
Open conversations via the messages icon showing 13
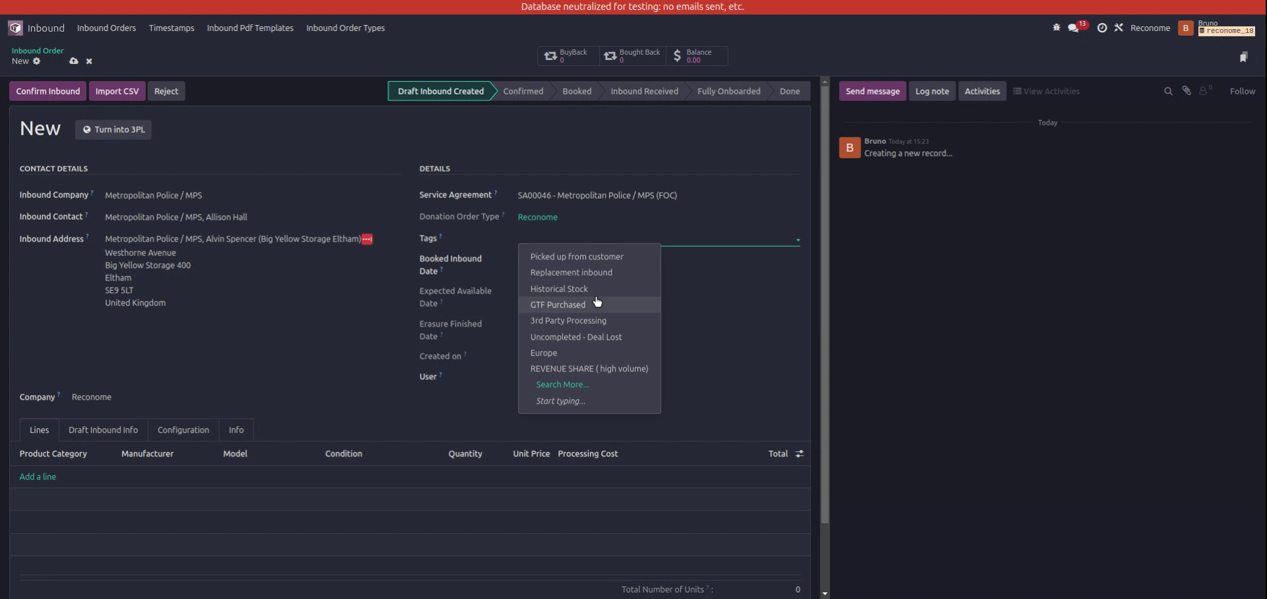coord(1073,28)
